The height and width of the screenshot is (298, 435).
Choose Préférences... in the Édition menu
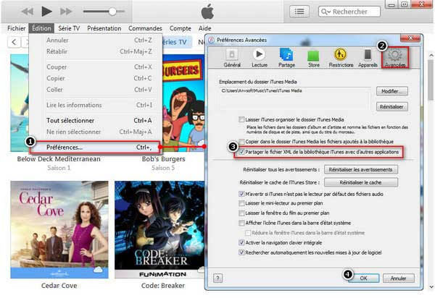(96, 148)
